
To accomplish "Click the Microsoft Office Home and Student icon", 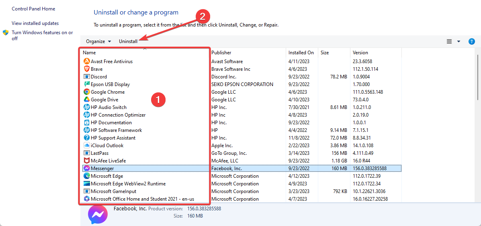I will point(86,199).
